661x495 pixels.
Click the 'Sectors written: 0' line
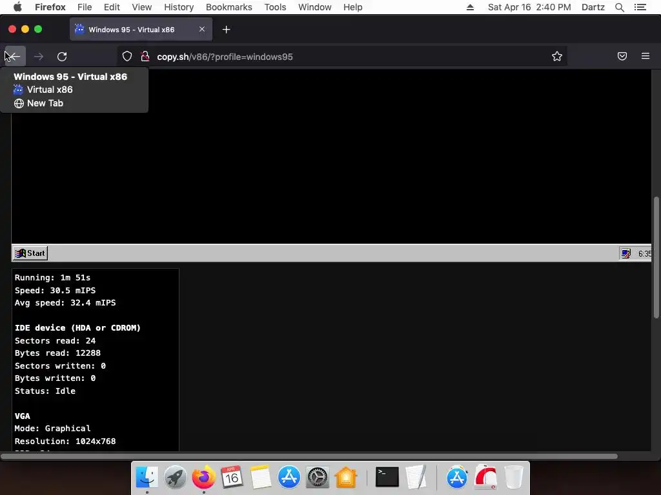coord(60,366)
